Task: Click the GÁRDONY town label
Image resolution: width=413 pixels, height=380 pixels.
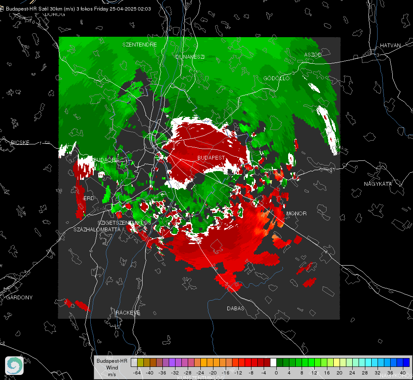Action: pos(19,298)
